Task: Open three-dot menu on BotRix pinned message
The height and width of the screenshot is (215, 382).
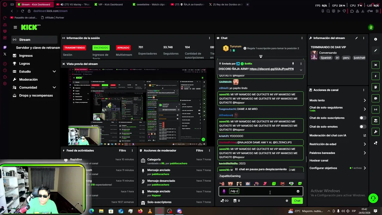Action: tap(301, 64)
